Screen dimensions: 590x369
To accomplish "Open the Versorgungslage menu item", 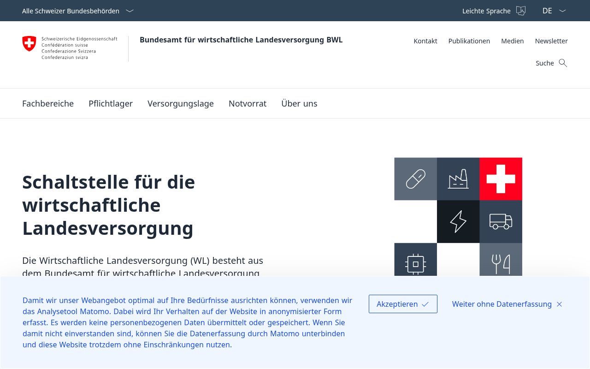I will (x=181, y=103).
